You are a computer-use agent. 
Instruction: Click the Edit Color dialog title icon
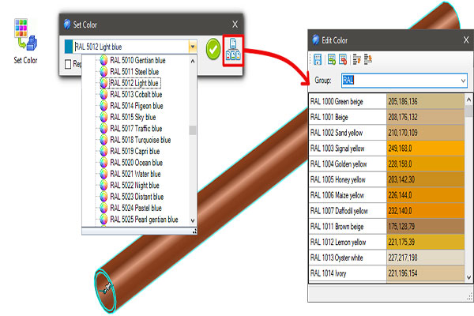315,39
